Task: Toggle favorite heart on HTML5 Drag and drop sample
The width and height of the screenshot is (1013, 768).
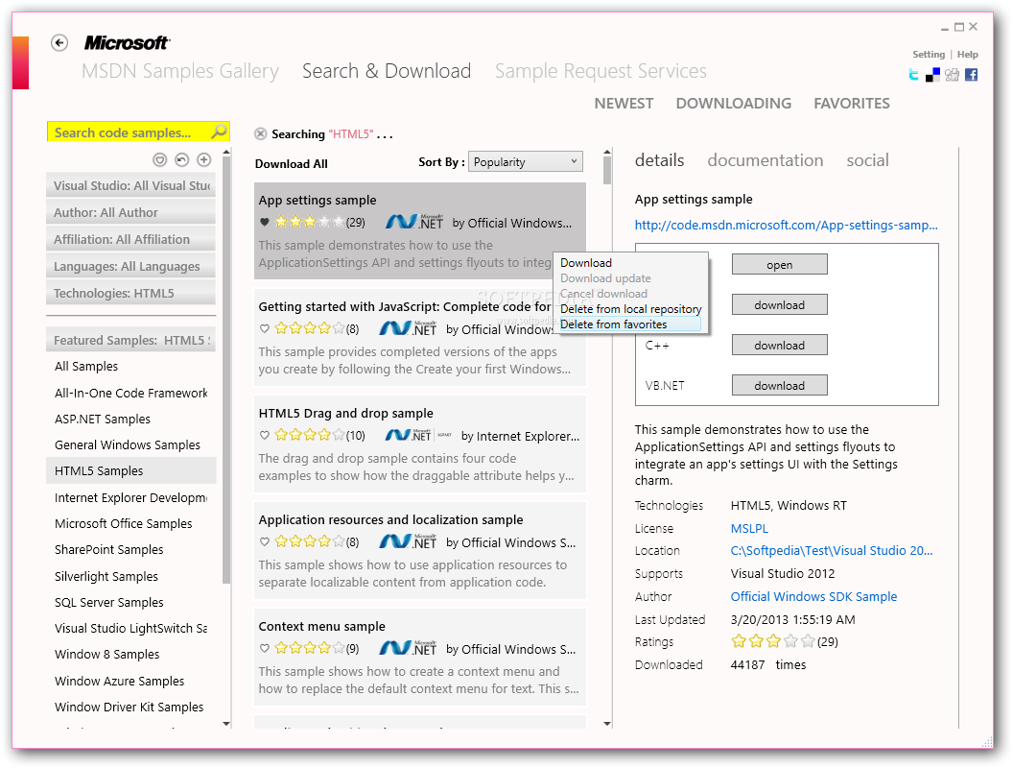Action: tap(264, 435)
